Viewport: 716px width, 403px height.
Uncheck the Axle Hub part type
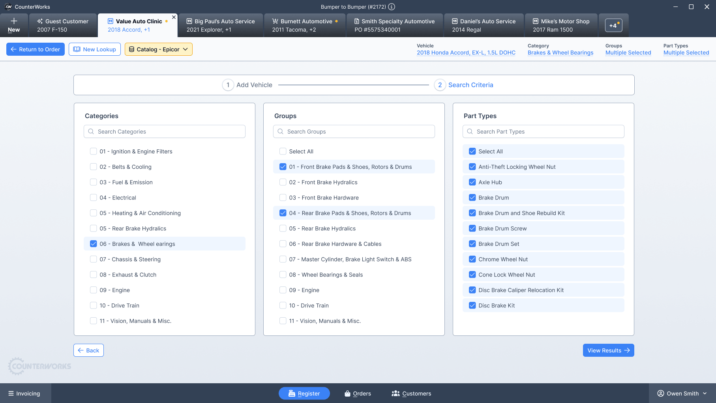472,182
